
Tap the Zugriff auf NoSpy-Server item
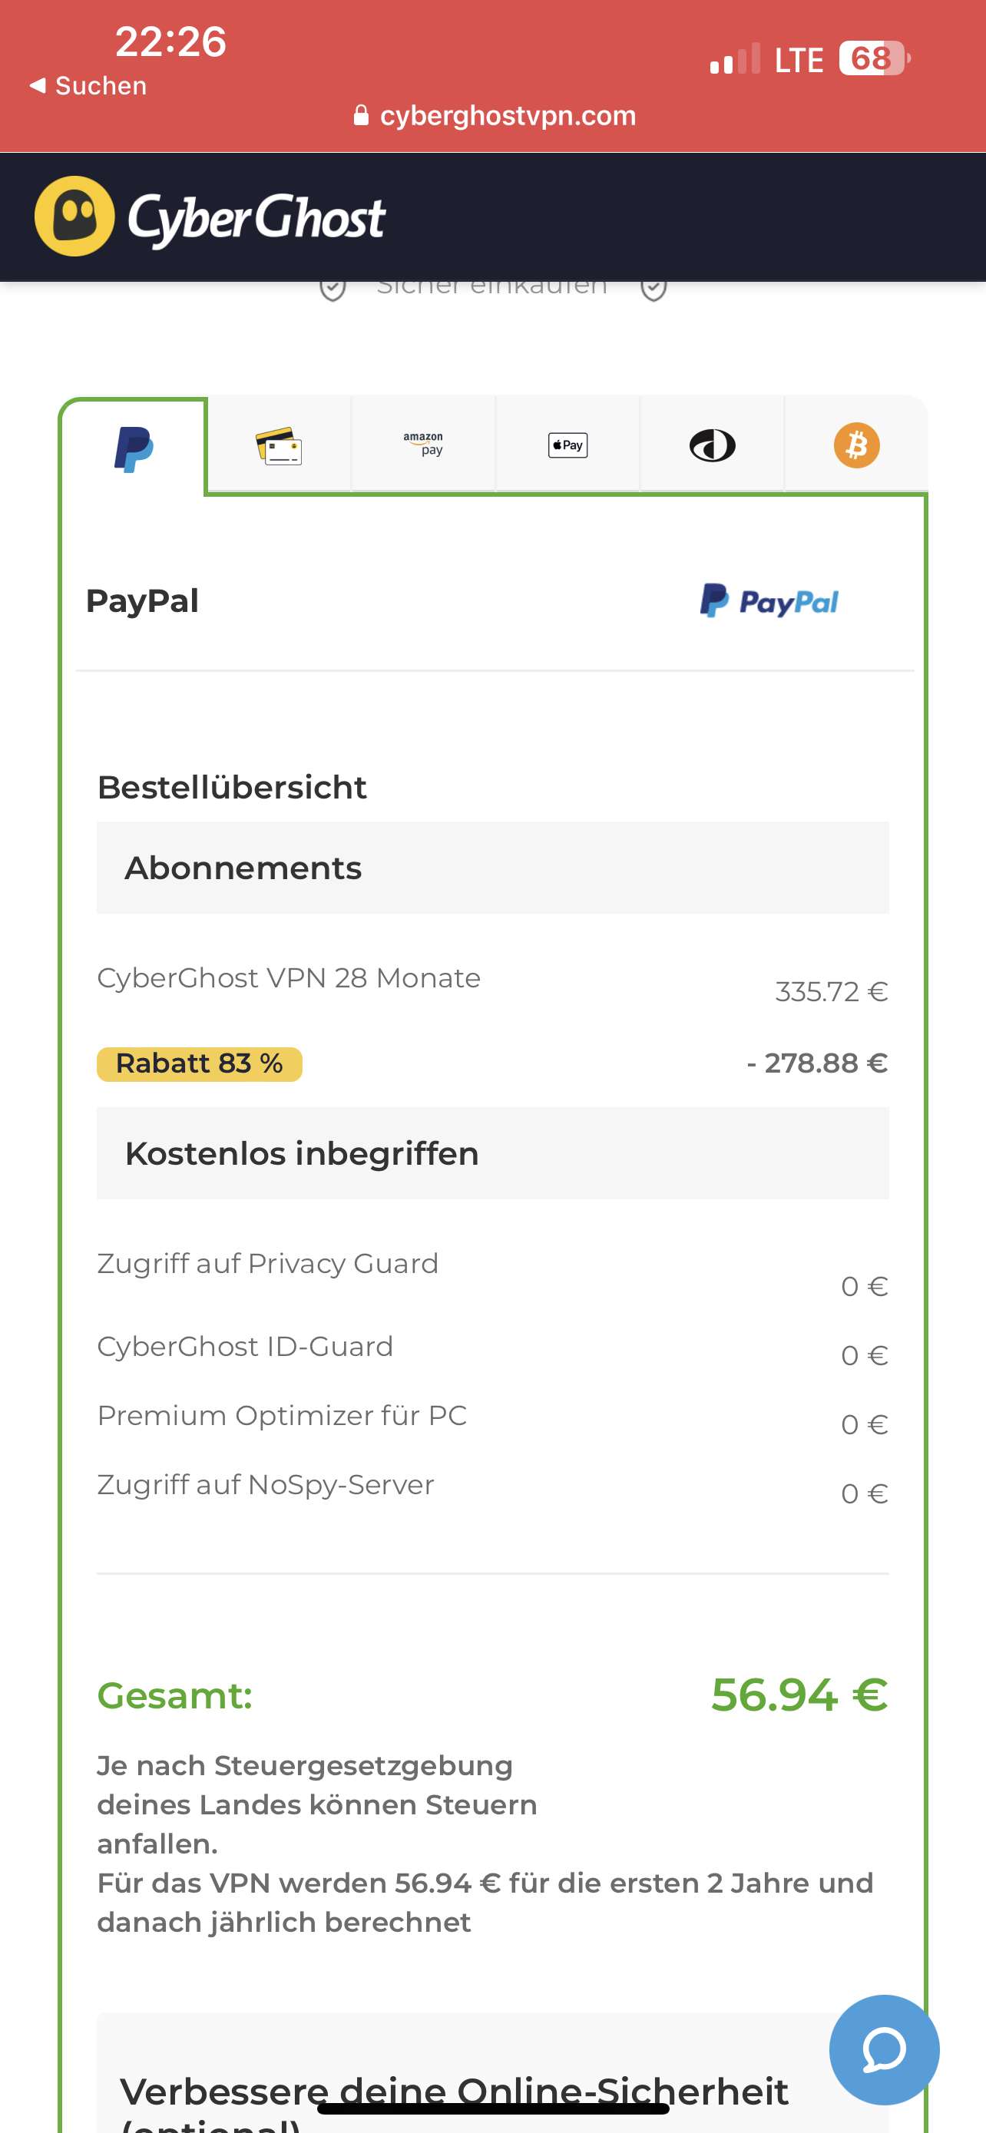coord(266,1485)
